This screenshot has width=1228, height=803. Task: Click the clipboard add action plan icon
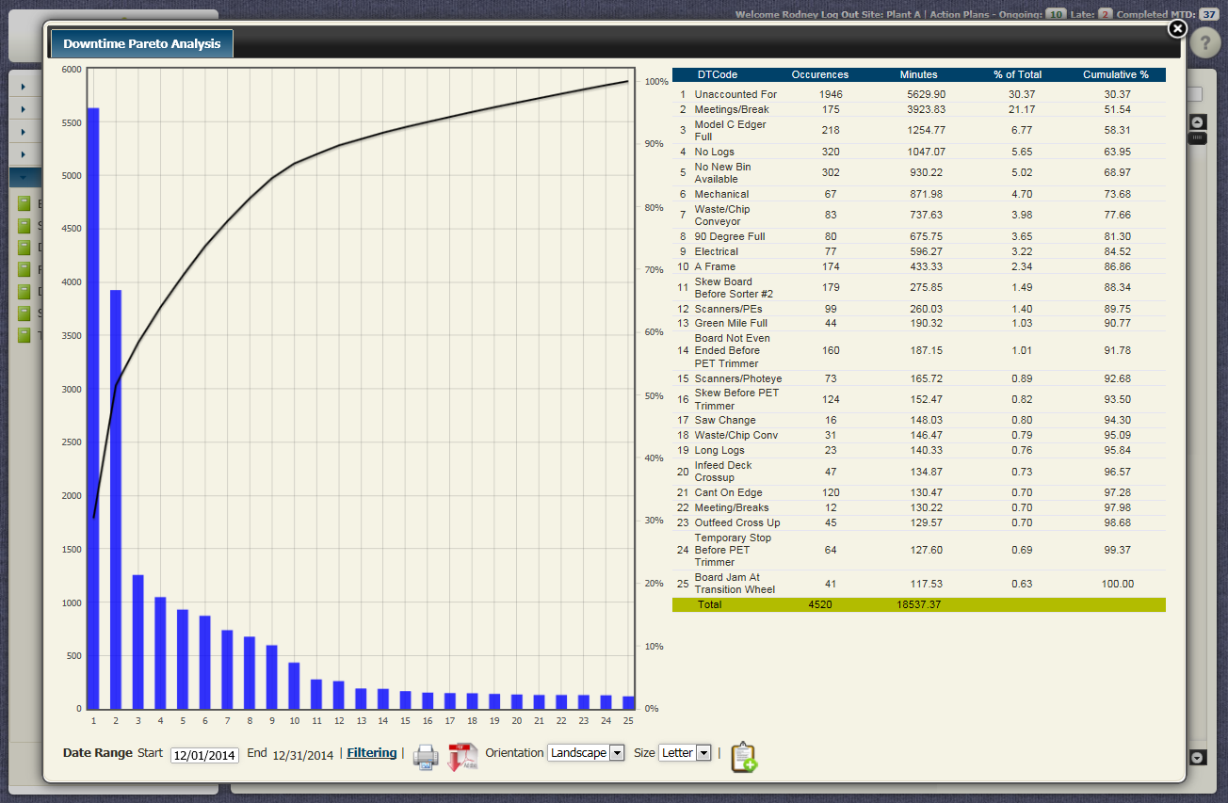[x=744, y=757]
